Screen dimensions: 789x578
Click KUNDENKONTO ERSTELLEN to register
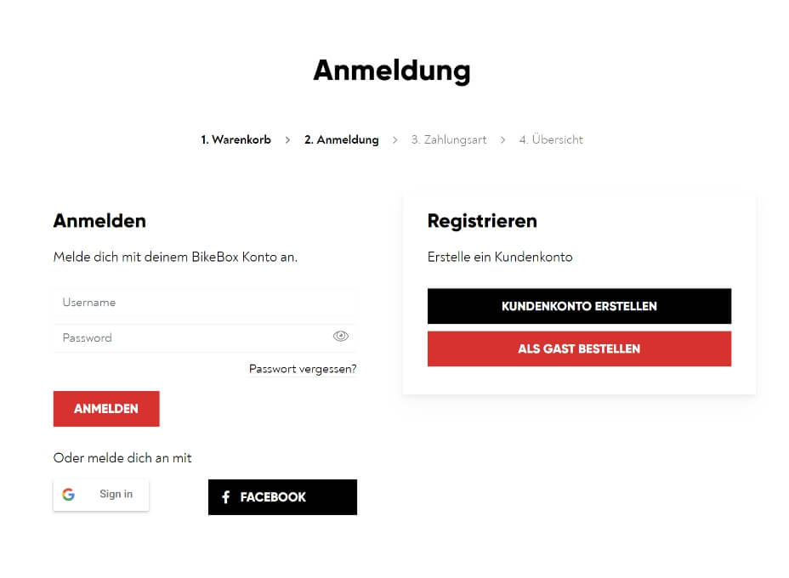pyautogui.click(x=579, y=306)
